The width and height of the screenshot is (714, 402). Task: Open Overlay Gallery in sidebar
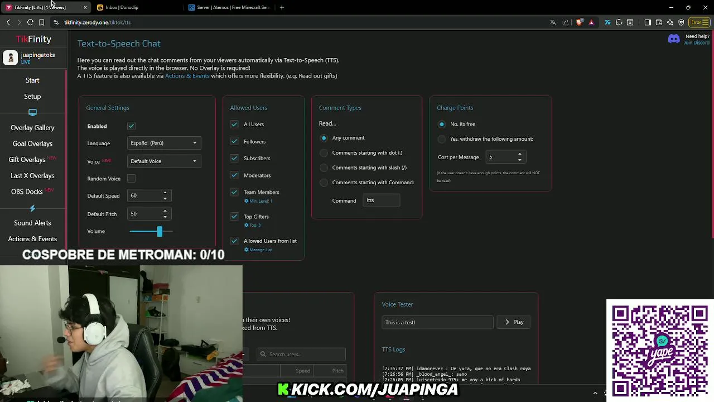click(x=32, y=128)
